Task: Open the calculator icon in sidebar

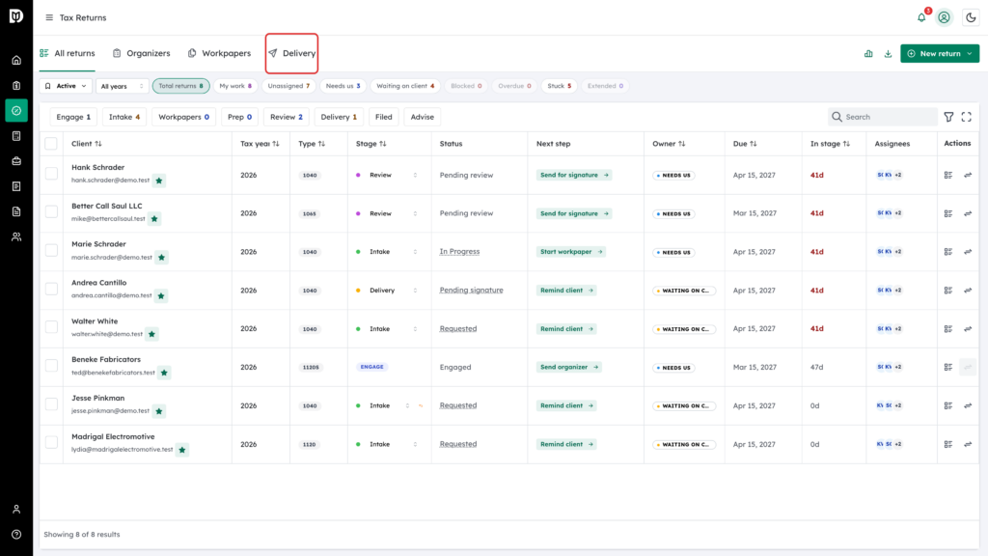Action: click(16, 136)
